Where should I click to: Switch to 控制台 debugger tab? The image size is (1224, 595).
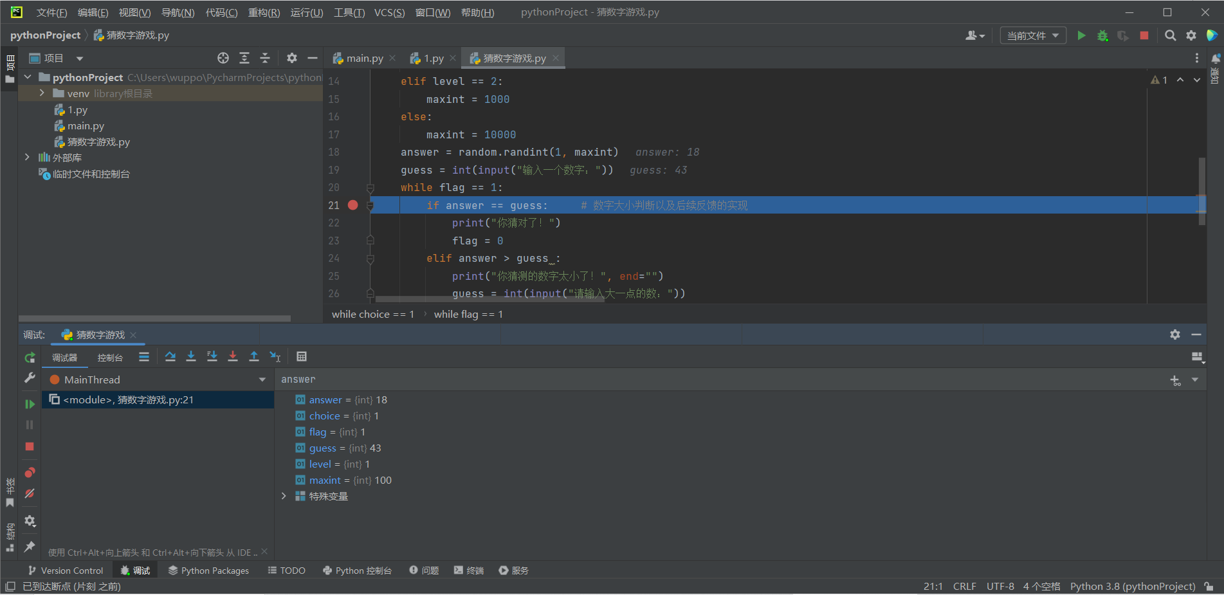pyautogui.click(x=110, y=358)
